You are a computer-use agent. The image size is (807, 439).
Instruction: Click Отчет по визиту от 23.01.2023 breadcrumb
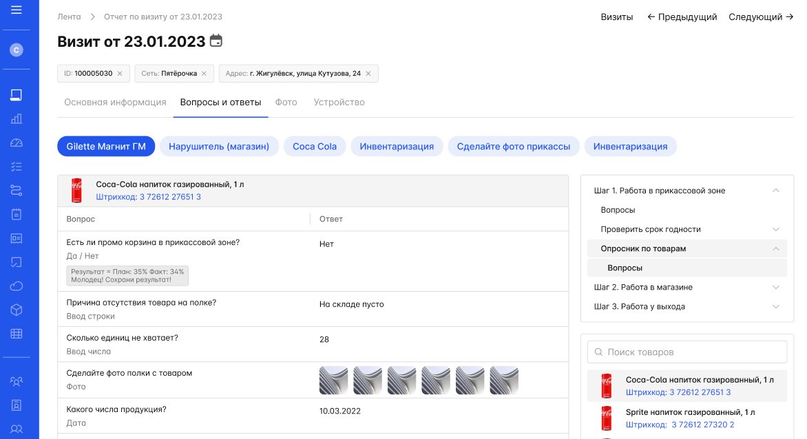coord(163,17)
